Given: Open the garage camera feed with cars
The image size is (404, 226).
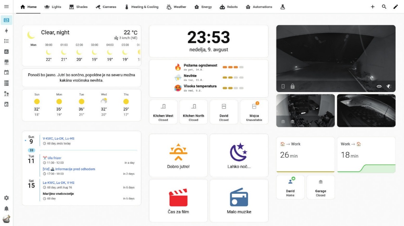Looking at the screenshot, I should (x=305, y=110).
